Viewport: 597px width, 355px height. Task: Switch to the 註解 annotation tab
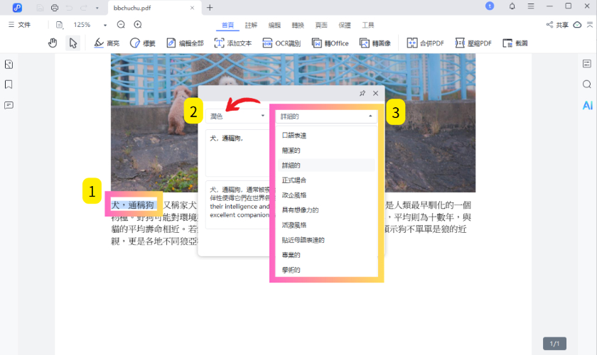pyautogui.click(x=251, y=25)
